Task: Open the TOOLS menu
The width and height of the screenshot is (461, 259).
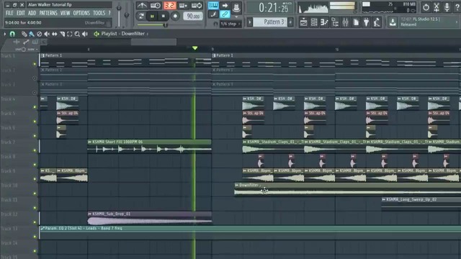Action: 99,13
